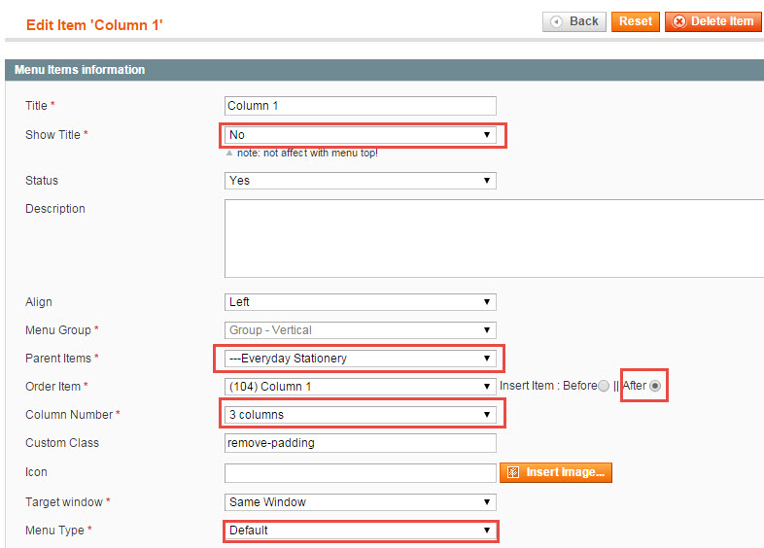Click the Insert Image button
The width and height of the screenshot is (764, 548).
555,472
